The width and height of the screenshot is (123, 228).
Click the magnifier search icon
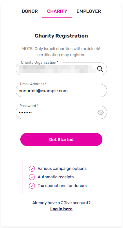pyautogui.click(x=100, y=69)
